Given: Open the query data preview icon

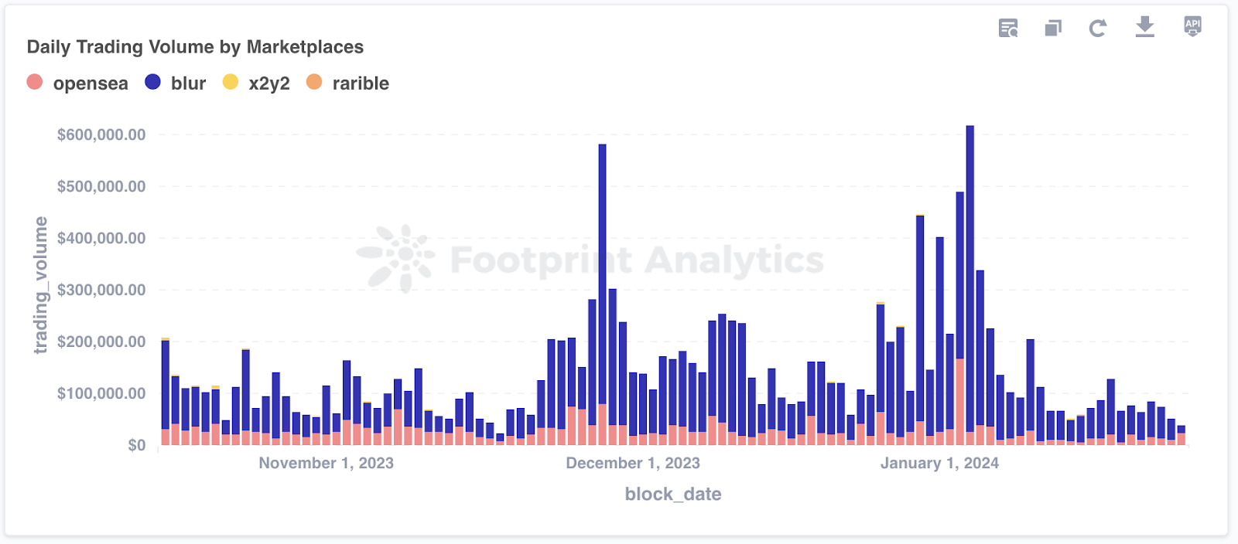Looking at the screenshot, I should tap(1008, 29).
